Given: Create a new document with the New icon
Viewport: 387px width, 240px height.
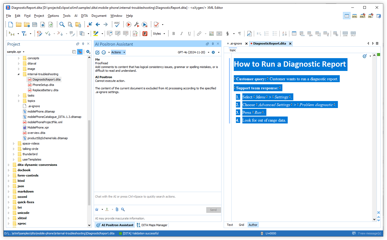Looking at the screenshot, I should coord(11,25).
